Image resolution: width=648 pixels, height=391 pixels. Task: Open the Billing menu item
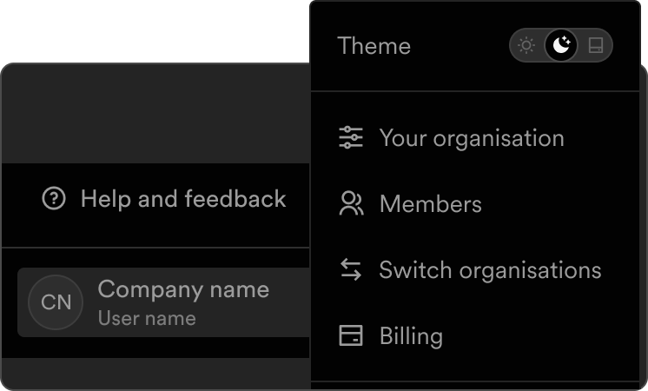point(411,336)
